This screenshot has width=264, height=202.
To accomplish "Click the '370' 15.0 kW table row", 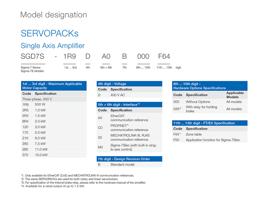I will pos(53,155).
